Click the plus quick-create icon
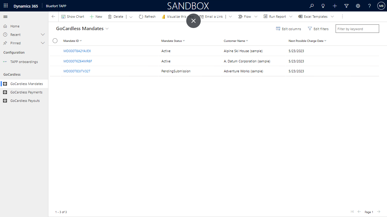Viewport: 387px width, 217px height. (x=335, y=6)
